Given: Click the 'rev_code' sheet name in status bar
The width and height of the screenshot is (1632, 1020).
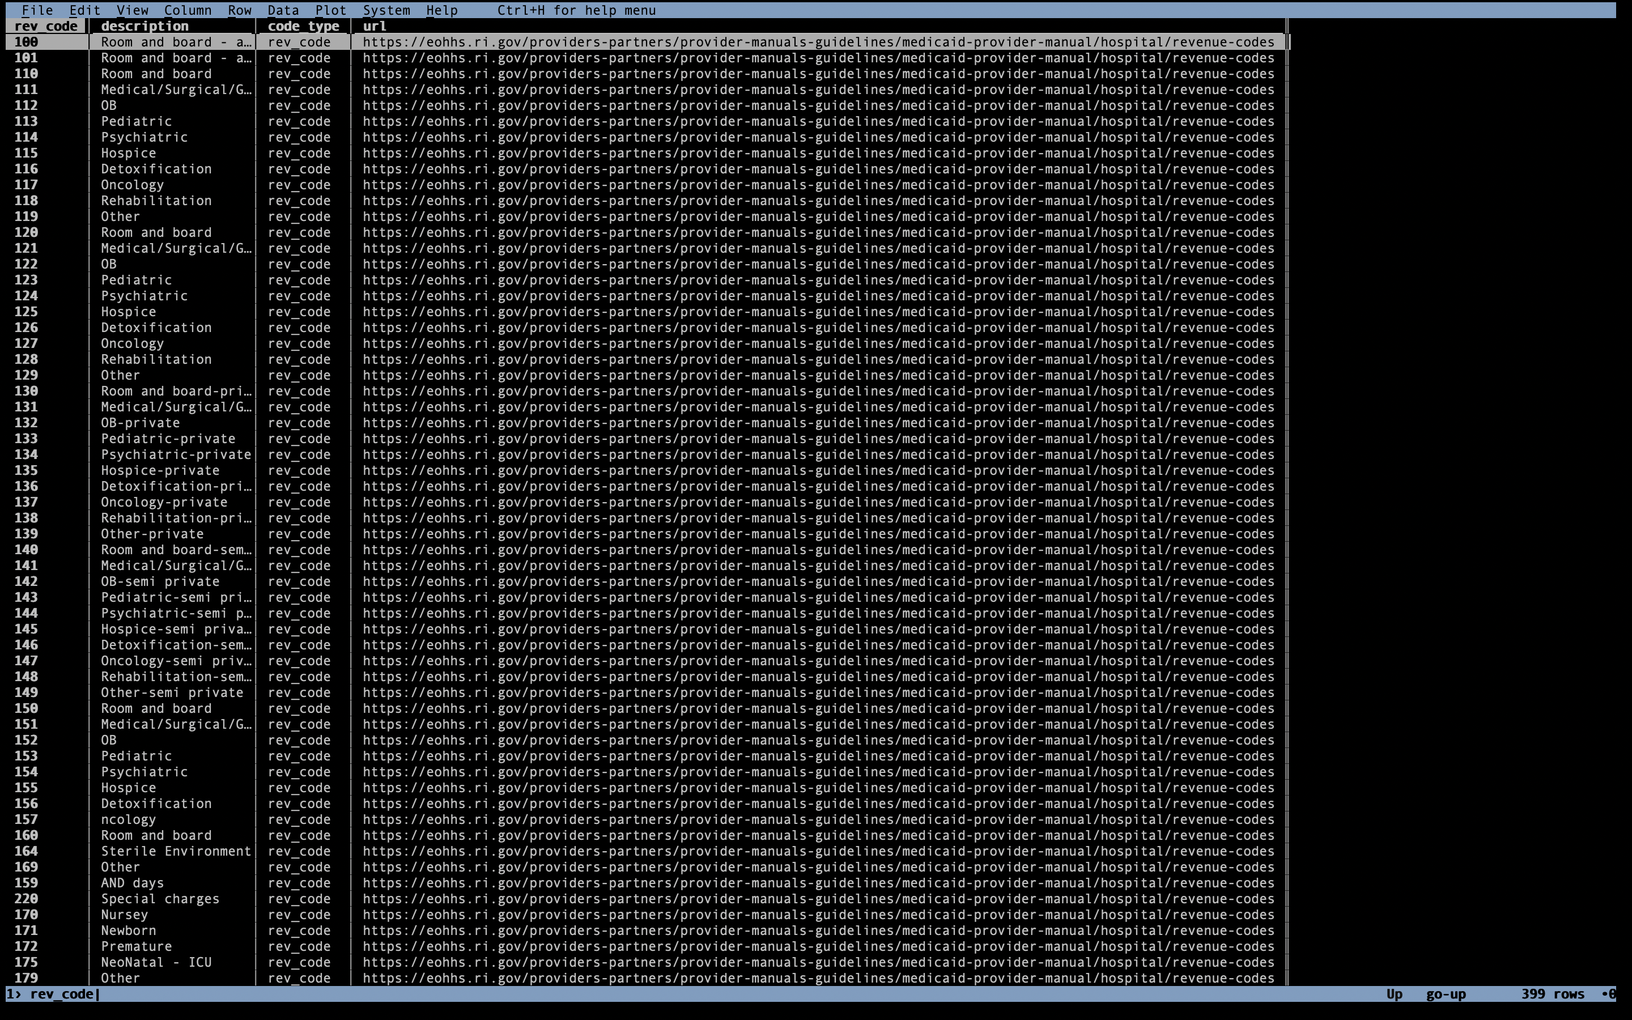Looking at the screenshot, I should coord(61,994).
